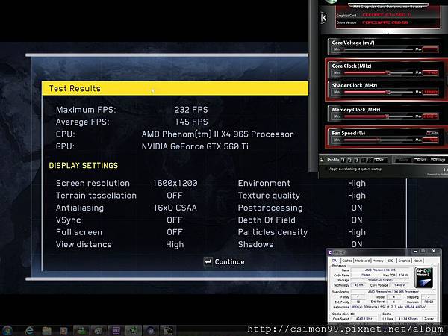This screenshot has height=336, width=448.
Task: Click the Core Voltage max value field
Action: point(430,49)
